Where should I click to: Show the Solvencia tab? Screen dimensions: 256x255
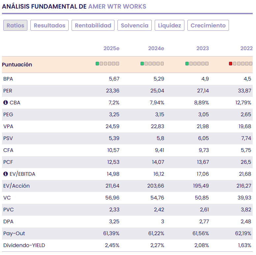pyautogui.click(x=135, y=25)
